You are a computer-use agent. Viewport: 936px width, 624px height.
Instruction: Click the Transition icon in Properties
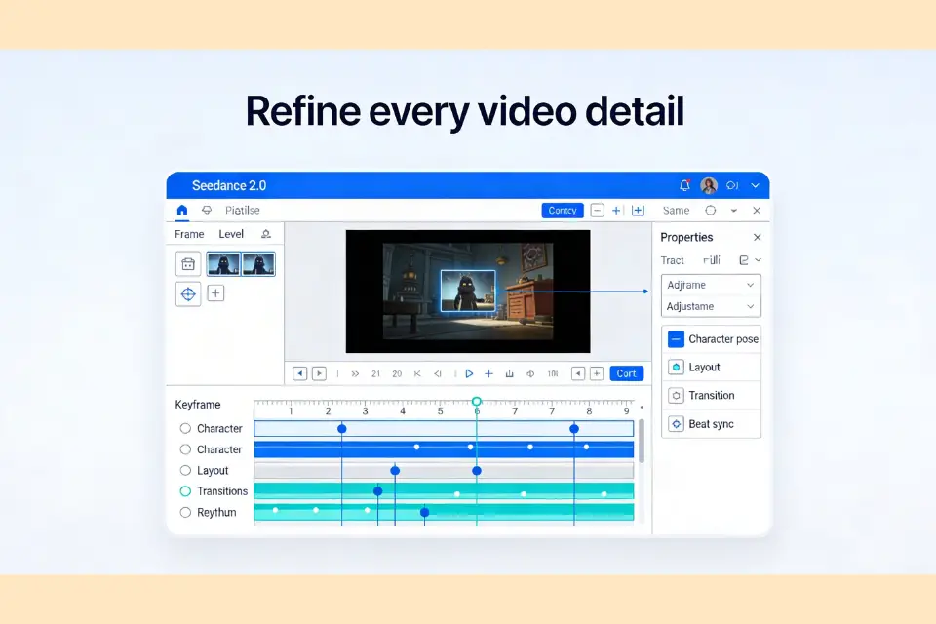[676, 396]
